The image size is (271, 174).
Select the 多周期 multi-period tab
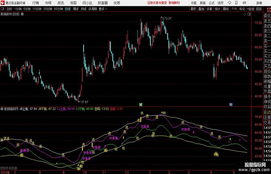point(93,9)
